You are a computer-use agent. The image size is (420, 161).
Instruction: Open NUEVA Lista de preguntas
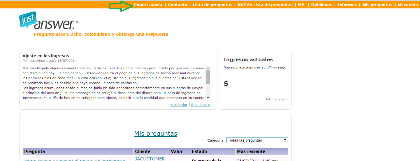[265, 5]
